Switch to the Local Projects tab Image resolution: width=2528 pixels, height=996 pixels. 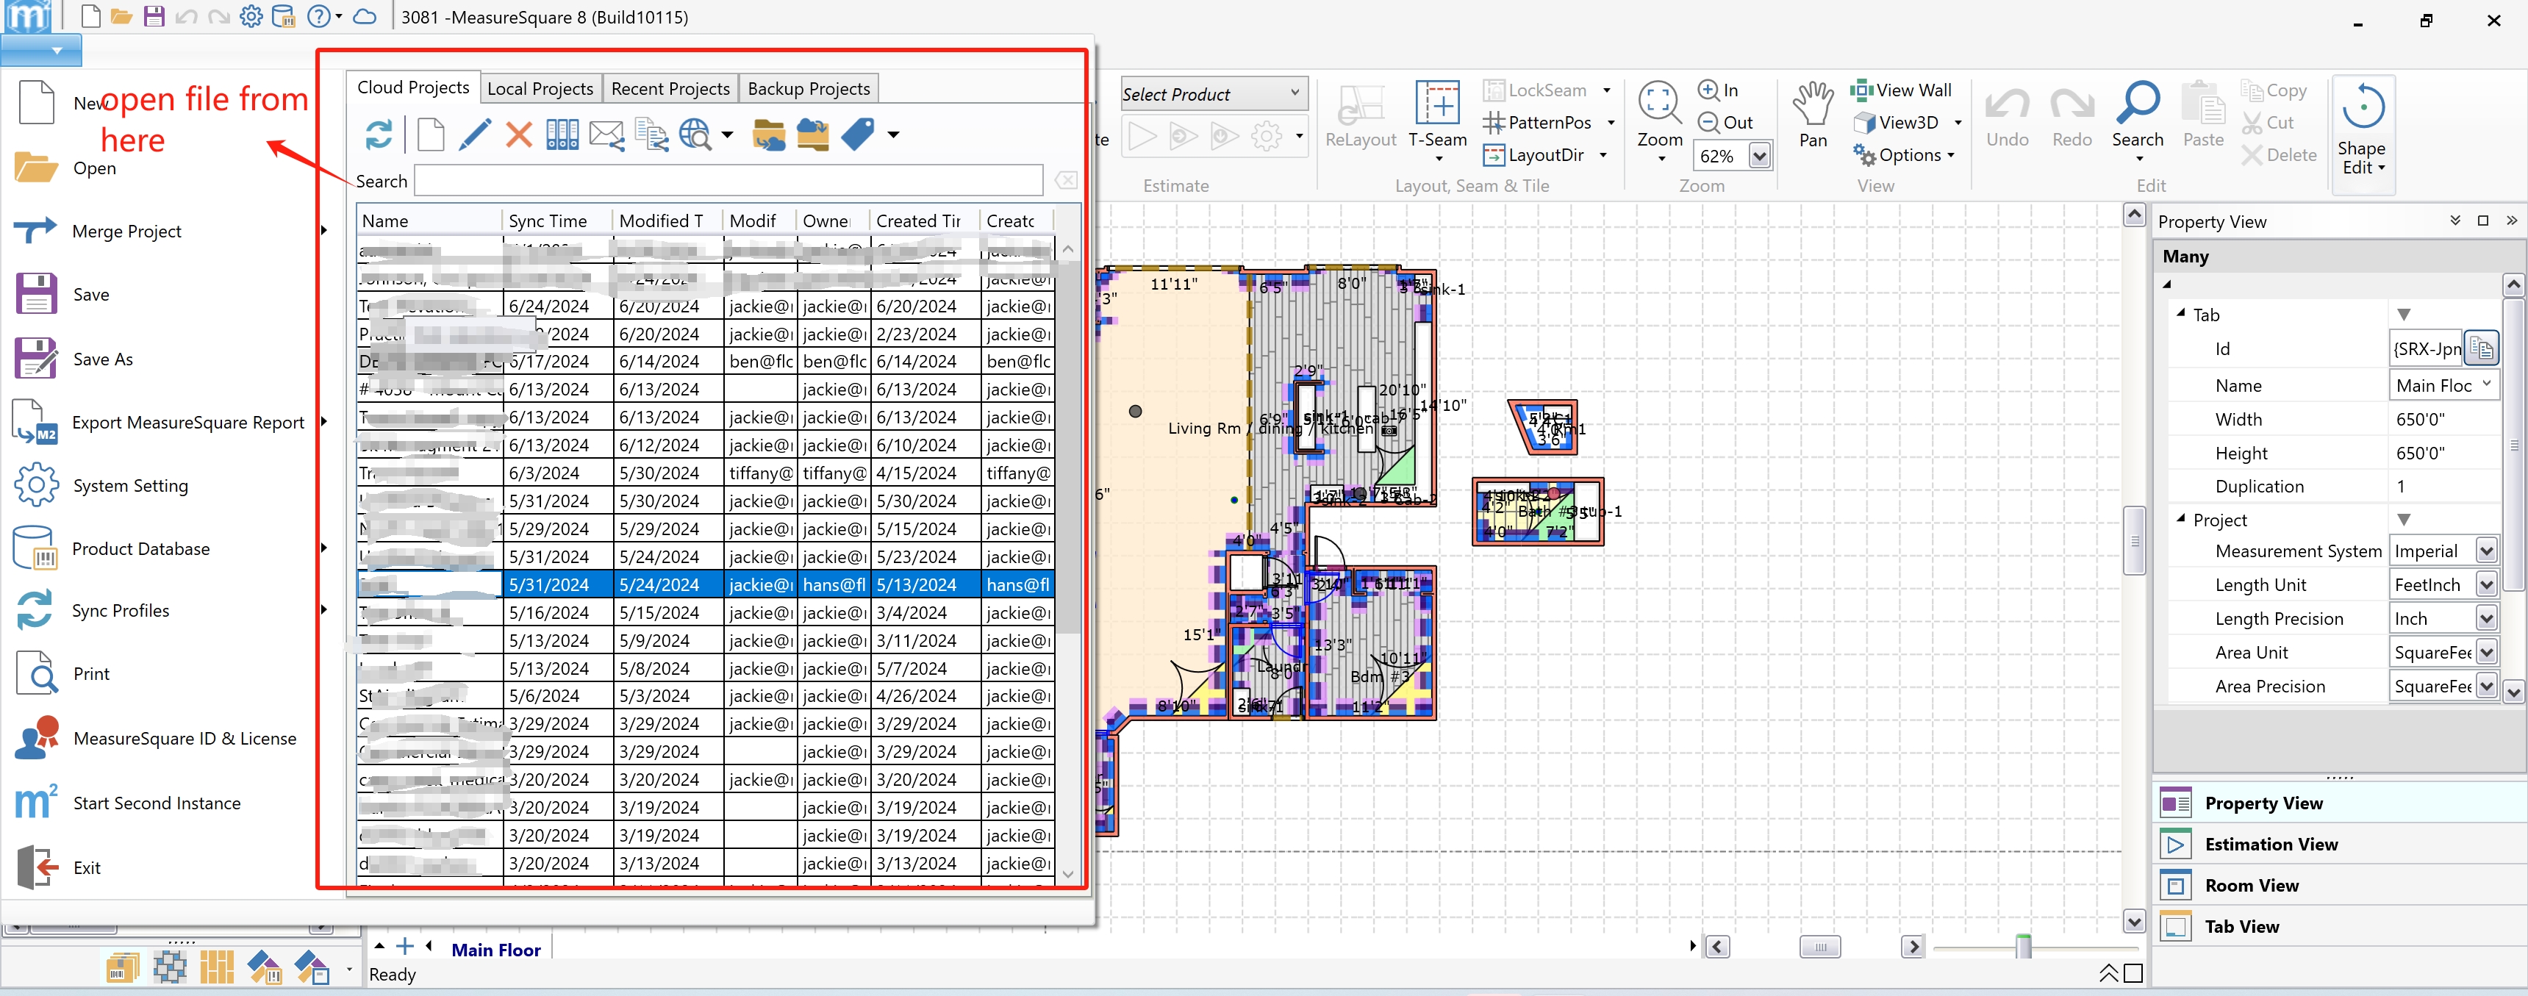(540, 88)
